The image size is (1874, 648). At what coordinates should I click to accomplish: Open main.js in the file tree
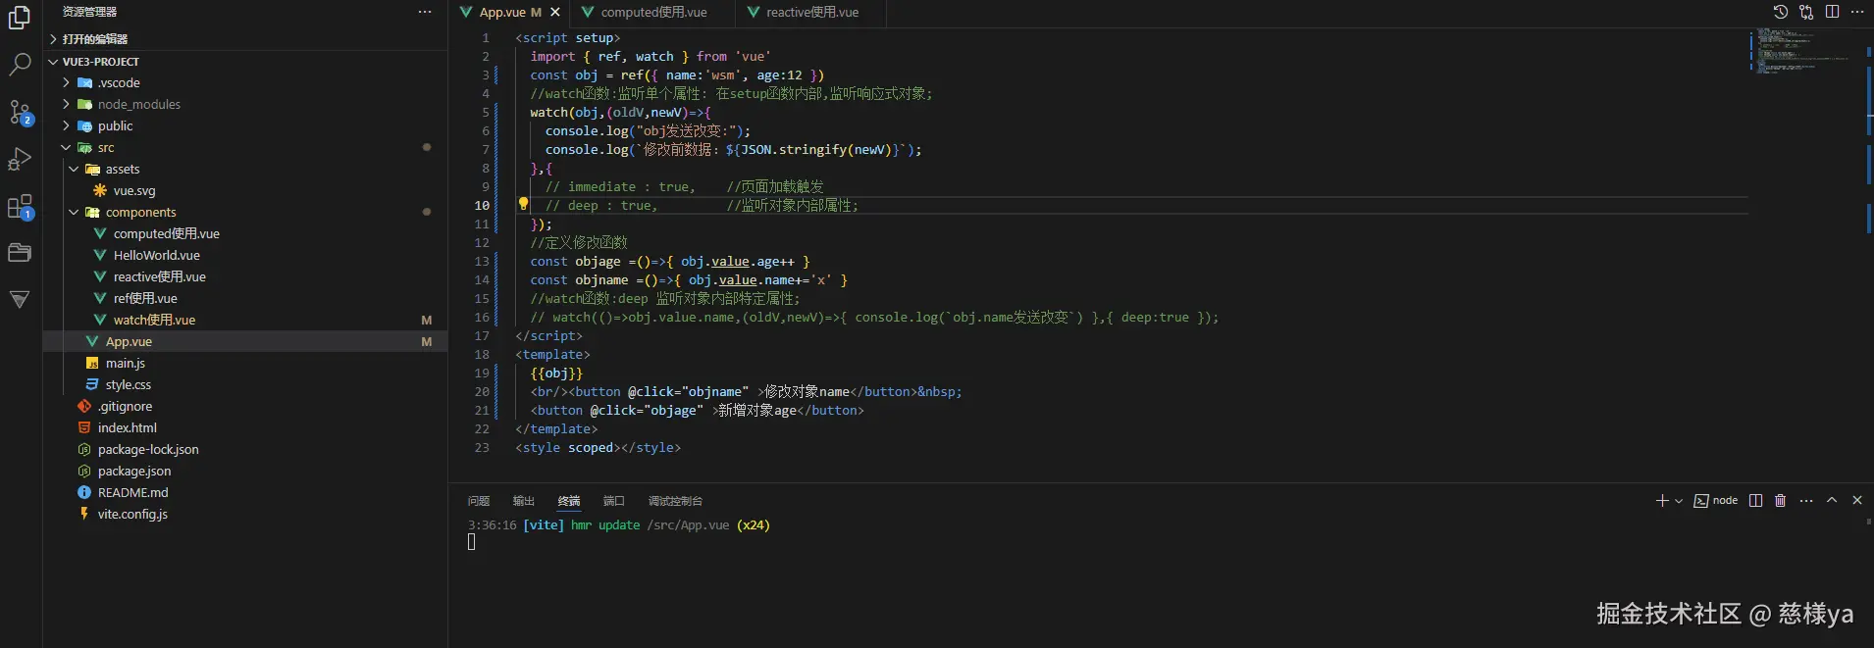(245, 364)
